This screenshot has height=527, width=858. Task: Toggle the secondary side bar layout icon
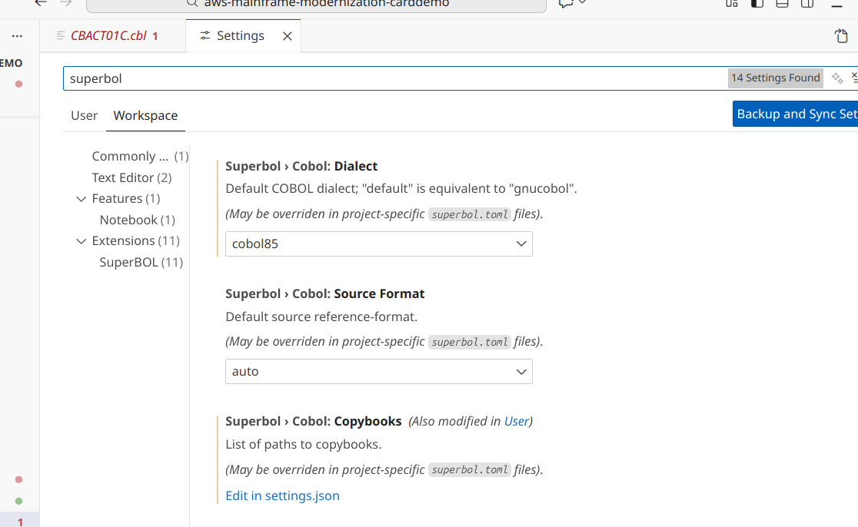(x=807, y=3)
